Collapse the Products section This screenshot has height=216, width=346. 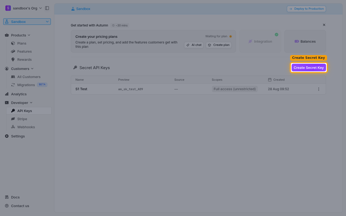(x=21, y=35)
